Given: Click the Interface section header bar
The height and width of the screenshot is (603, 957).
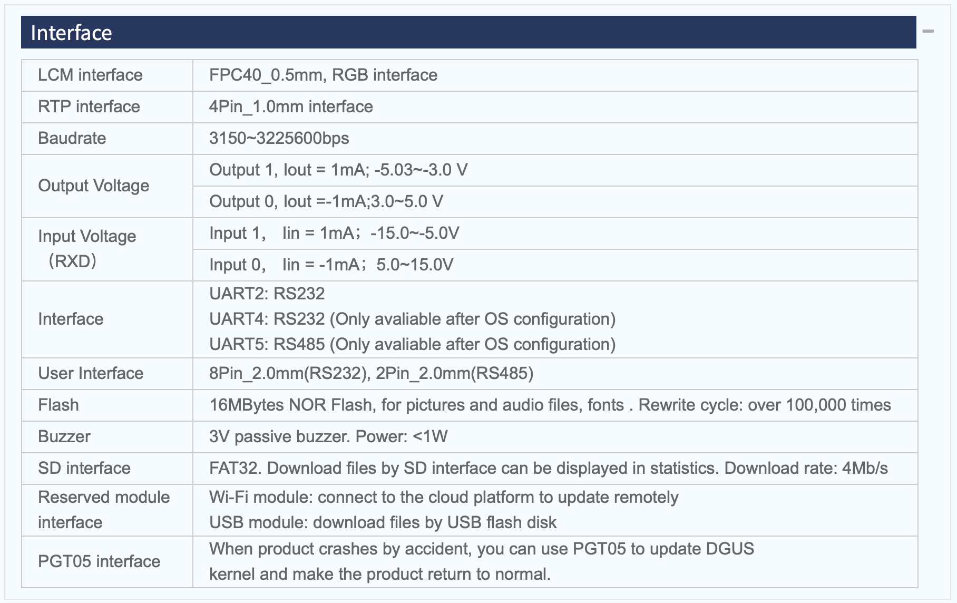Looking at the screenshot, I should (x=468, y=32).
